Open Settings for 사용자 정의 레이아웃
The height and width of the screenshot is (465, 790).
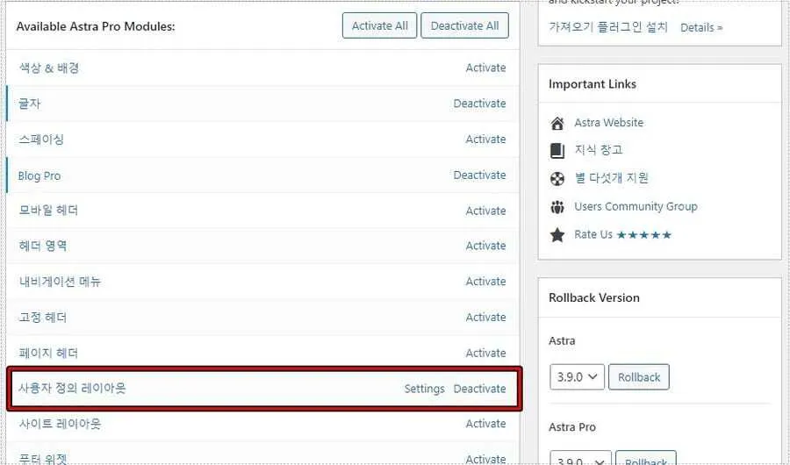pos(424,389)
